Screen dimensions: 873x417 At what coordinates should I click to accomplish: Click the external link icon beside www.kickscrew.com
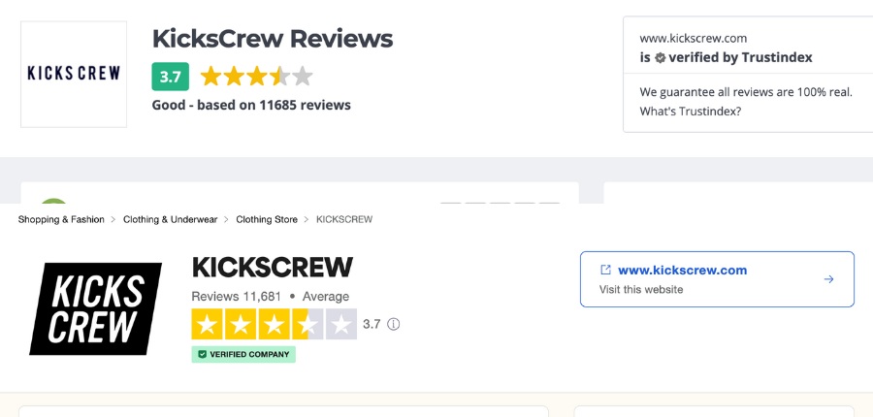605,271
